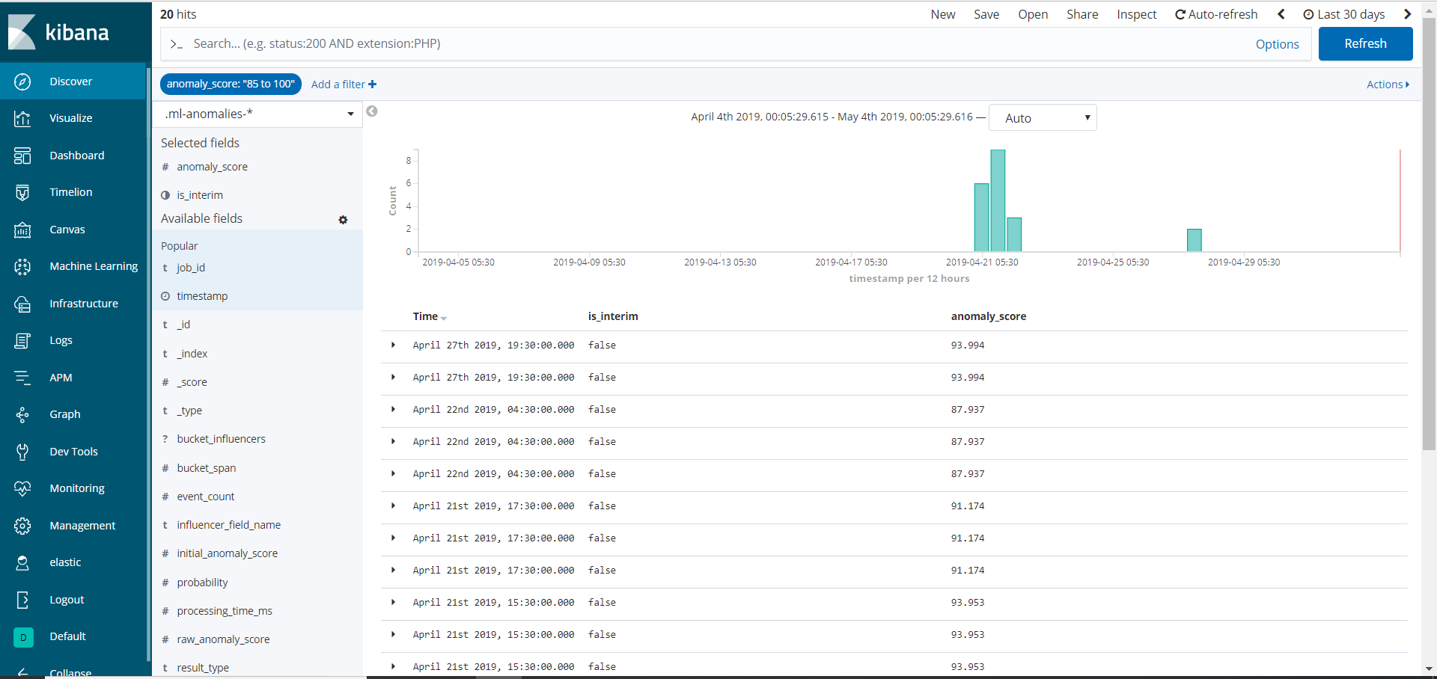This screenshot has height=679, width=1437.
Task: Open Timelion icon in sidebar
Action: (x=22, y=192)
